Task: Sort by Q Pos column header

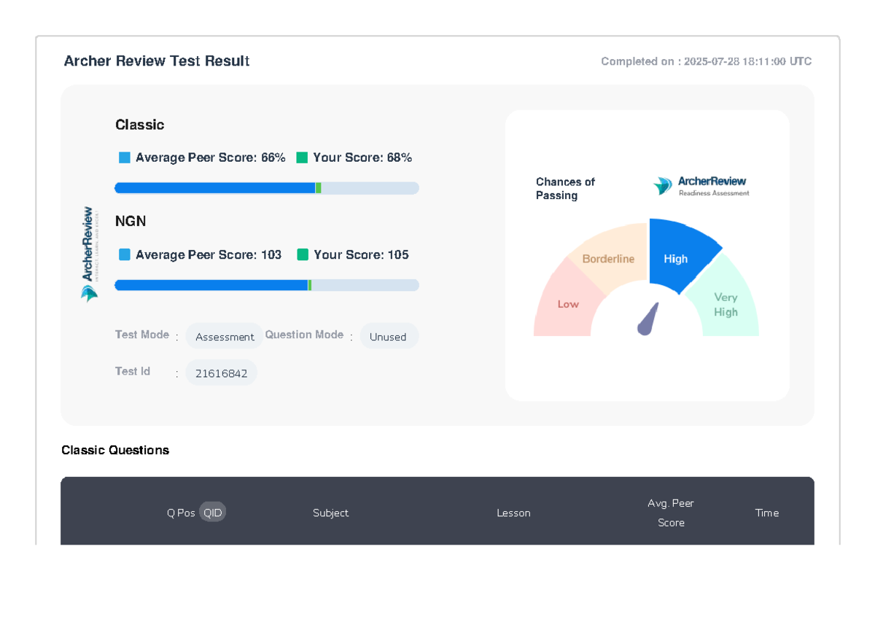Action: tap(181, 513)
